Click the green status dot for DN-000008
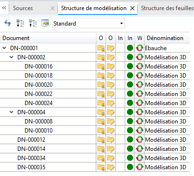The image size is (194, 176). pyautogui.click(x=130, y=121)
